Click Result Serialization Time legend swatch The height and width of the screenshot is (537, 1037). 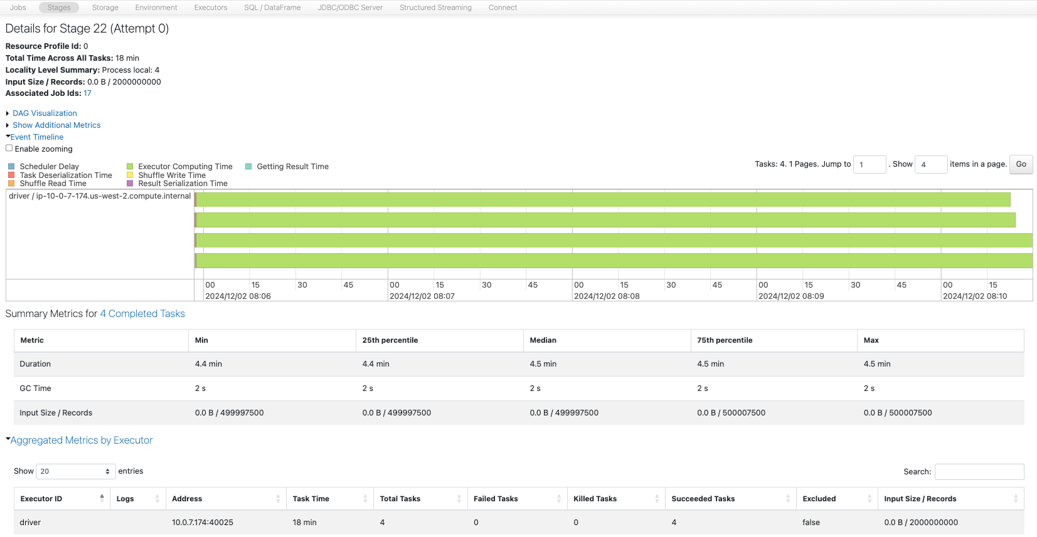[130, 184]
